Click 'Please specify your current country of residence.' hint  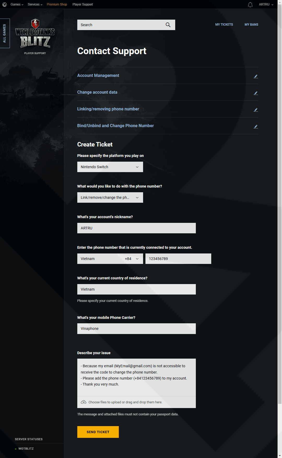point(113,301)
